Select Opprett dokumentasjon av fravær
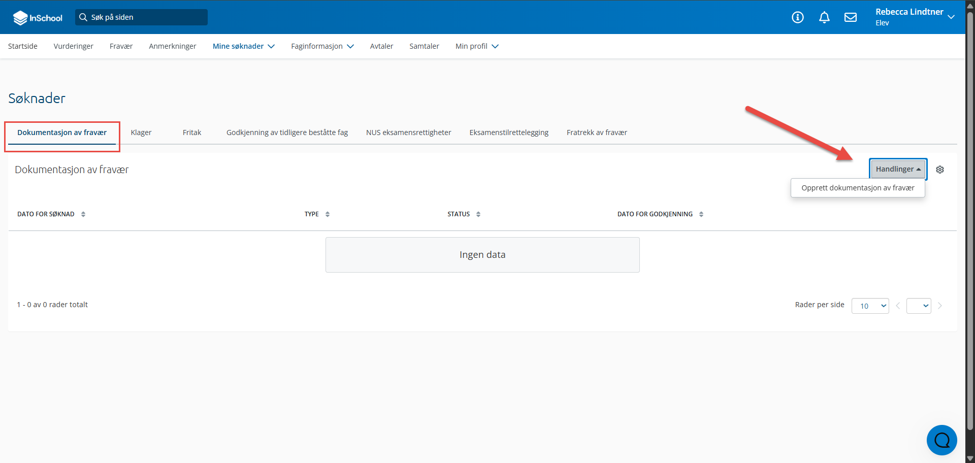Image resolution: width=975 pixels, height=463 pixels. point(858,188)
